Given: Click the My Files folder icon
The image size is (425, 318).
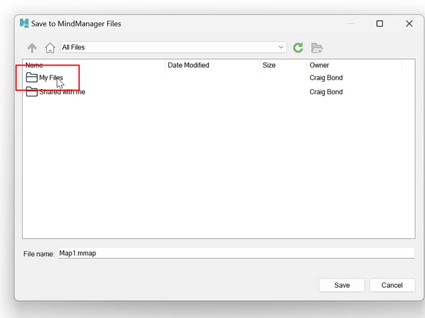Looking at the screenshot, I should (x=32, y=78).
